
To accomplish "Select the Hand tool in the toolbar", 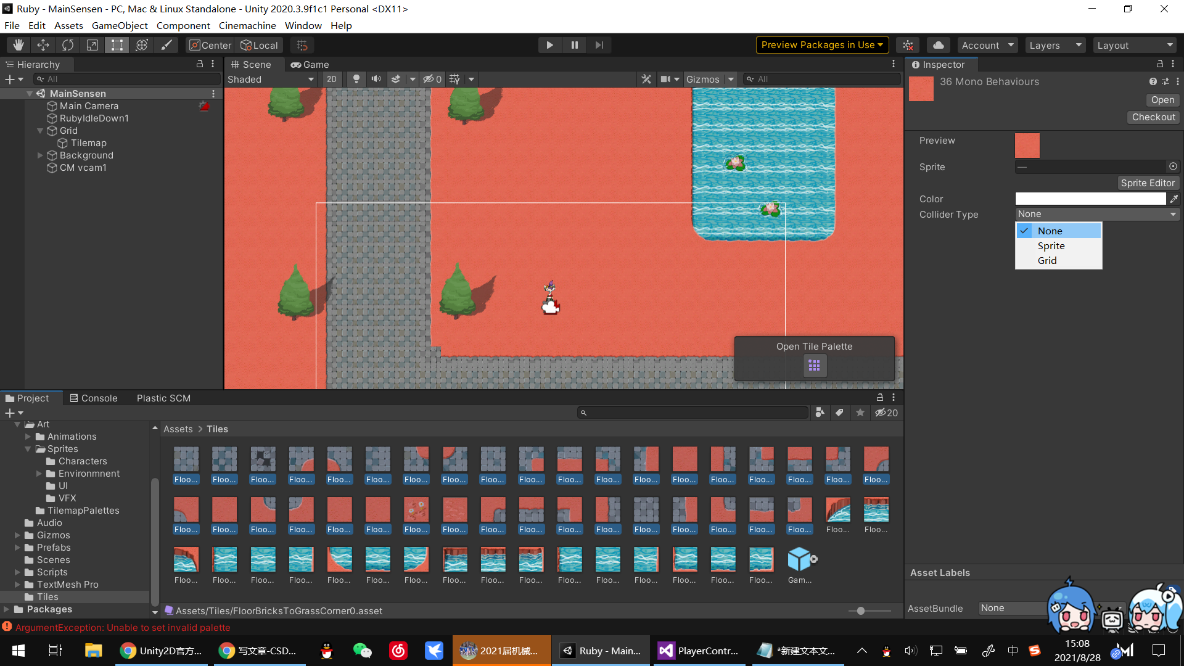I will [18, 44].
